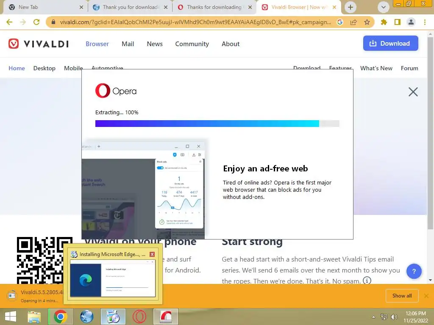Open the About menu item
This screenshot has height=325, width=434.
click(231, 44)
